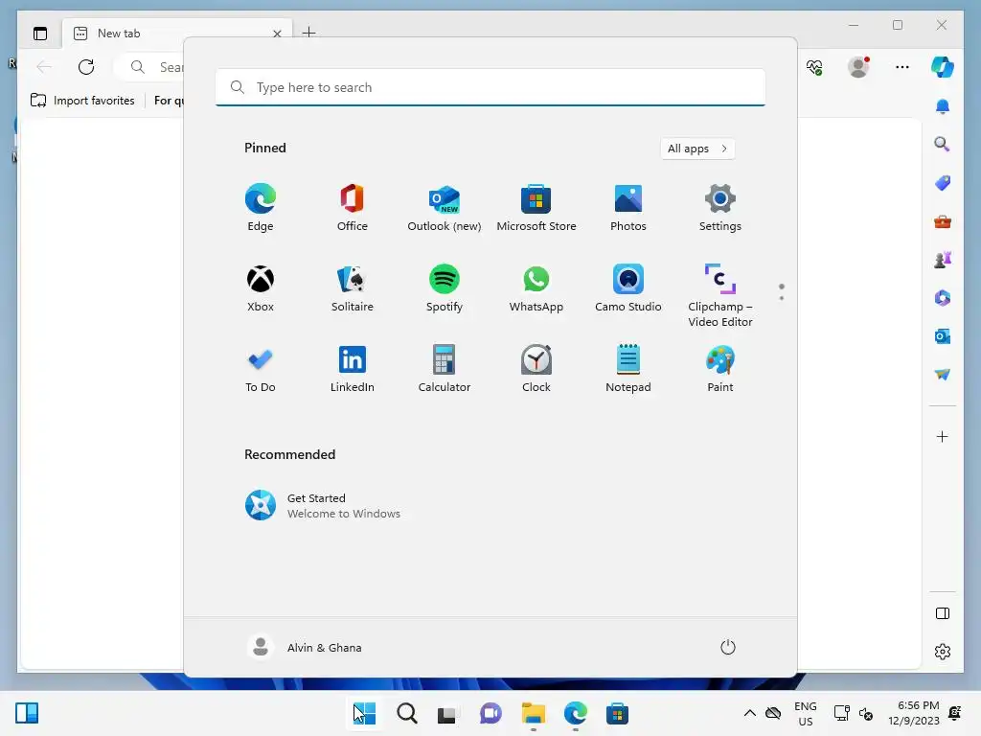
Task: Open WhatsApp pinned app
Action: pyautogui.click(x=536, y=288)
